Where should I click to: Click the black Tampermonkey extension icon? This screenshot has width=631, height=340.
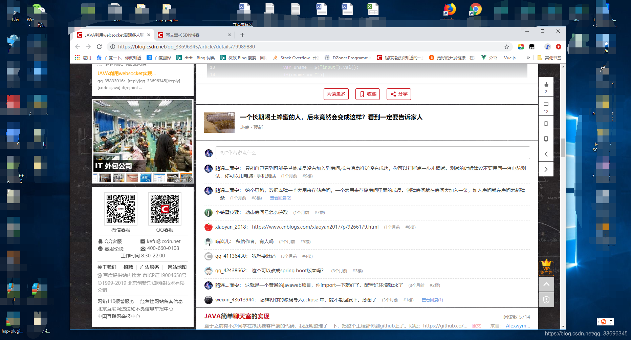[x=532, y=47]
